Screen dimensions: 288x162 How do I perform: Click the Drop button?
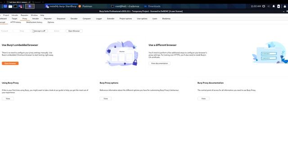tap(22, 31)
